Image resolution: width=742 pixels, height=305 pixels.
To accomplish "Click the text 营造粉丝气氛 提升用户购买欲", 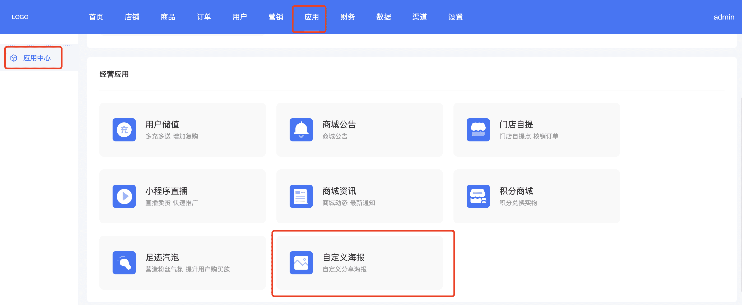I will [x=188, y=269].
